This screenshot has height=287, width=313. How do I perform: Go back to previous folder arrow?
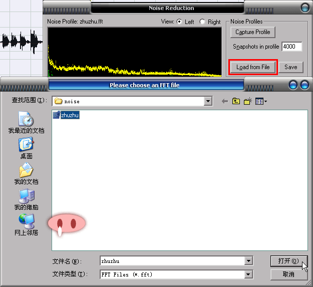point(225,101)
